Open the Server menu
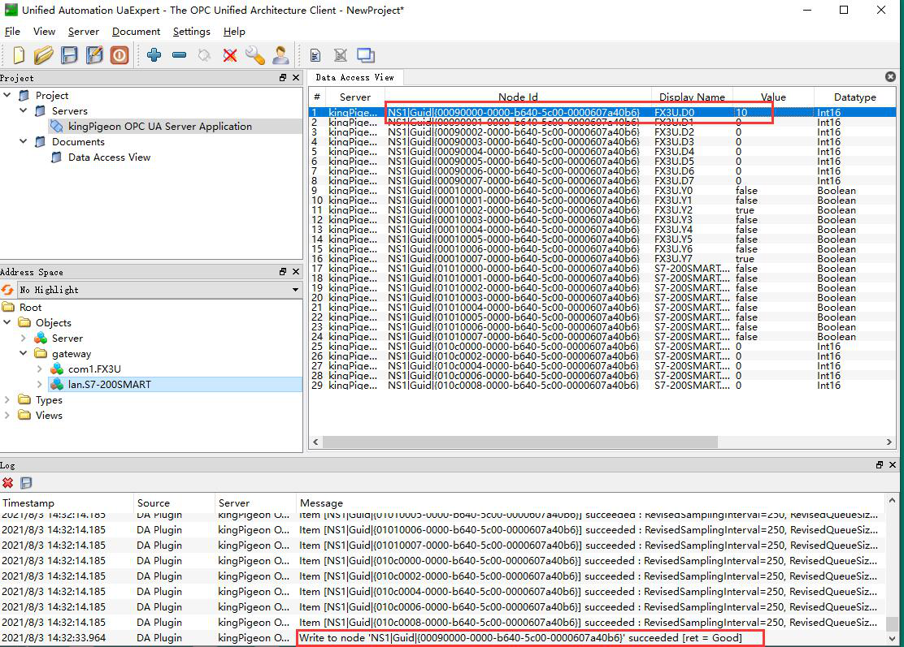The height and width of the screenshot is (647, 904). (83, 32)
